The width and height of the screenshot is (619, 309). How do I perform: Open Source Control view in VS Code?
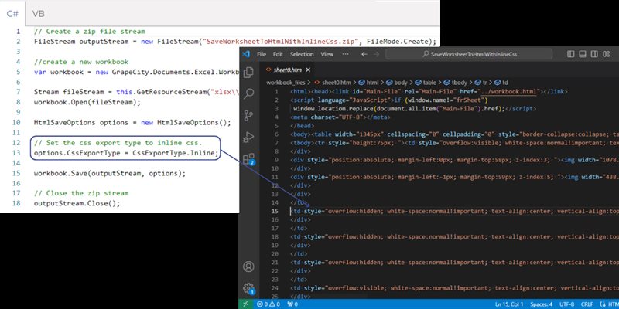tap(248, 115)
